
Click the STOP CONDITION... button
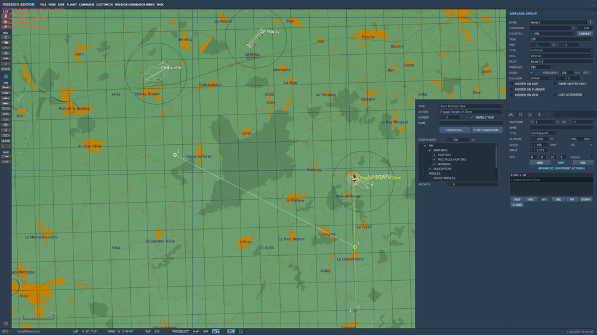(487, 130)
